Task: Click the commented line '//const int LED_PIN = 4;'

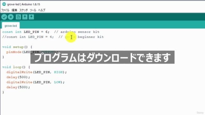Action: click(x=28, y=37)
